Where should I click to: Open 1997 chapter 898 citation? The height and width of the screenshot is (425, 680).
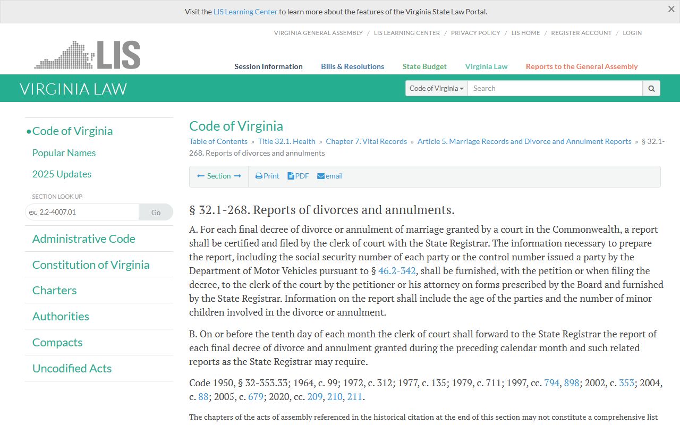[x=572, y=382]
